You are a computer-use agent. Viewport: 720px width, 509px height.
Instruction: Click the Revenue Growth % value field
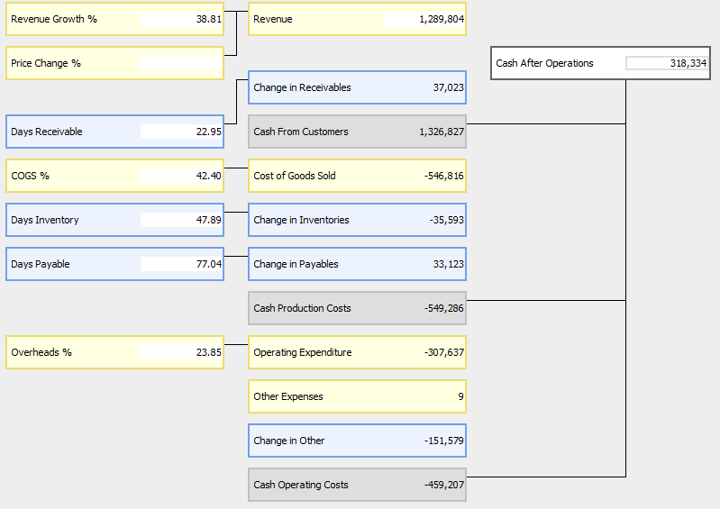[181, 19]
